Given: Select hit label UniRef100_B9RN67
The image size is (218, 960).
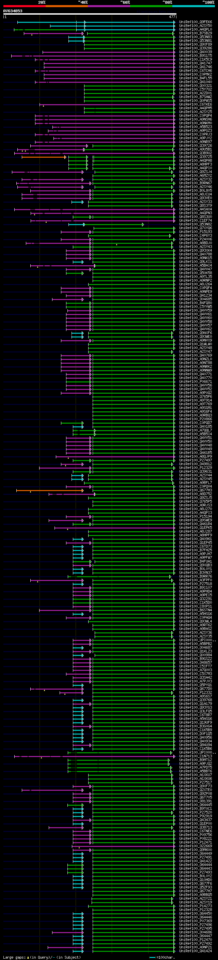Looking at the screenshot, I should click(x=196, y=183).
